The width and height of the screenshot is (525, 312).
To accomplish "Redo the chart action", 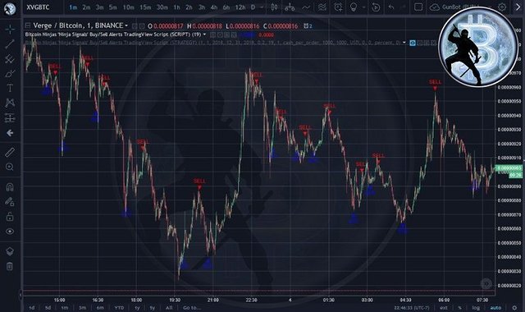I will [403, 7].
